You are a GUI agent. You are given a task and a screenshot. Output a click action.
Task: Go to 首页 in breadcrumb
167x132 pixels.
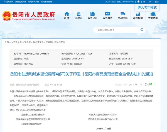coord(9,42)
